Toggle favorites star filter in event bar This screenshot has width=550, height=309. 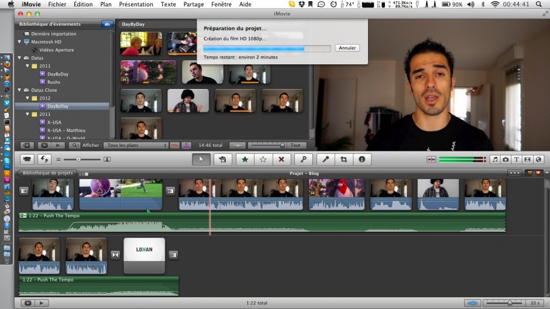27,145
